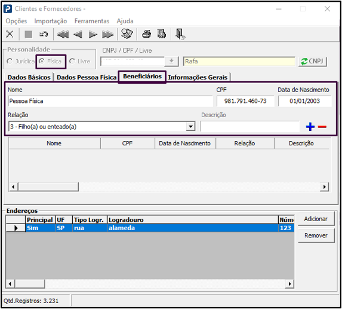Open the Relação dropdown list

click(x=190, y=127)
